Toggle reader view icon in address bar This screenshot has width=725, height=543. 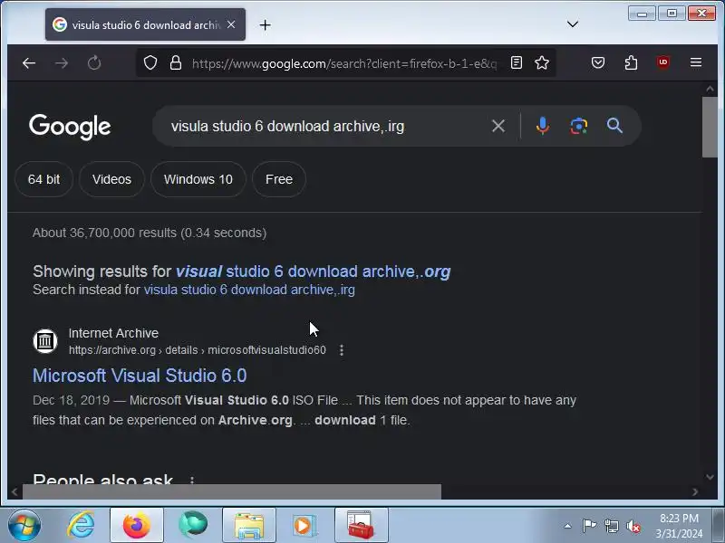coord(517,62)
